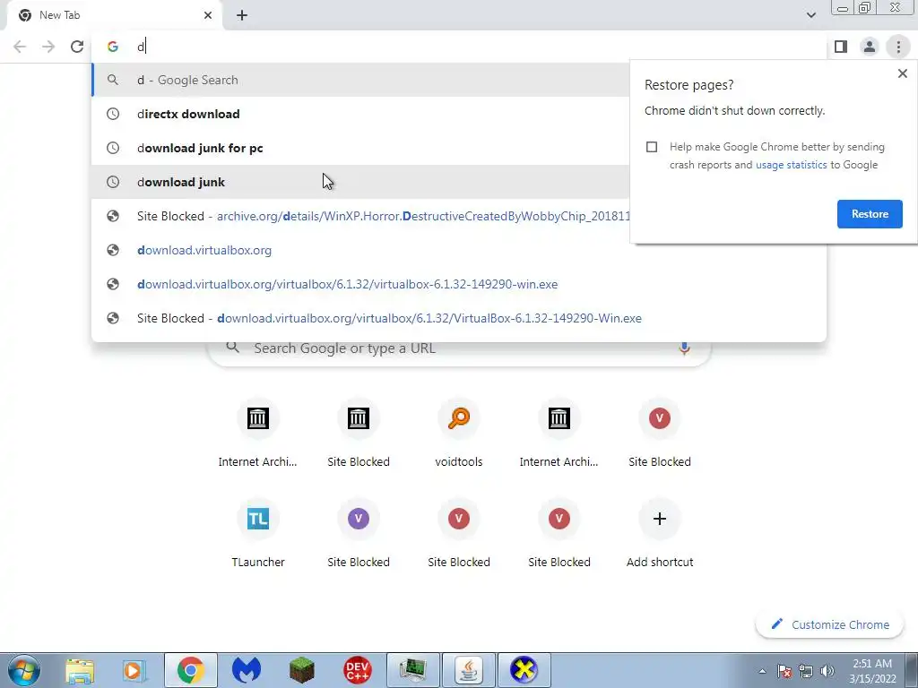This screenshot has height=688, width=918.
Task: Click the Chrome taskbar icon
Action: click(191, 670)
